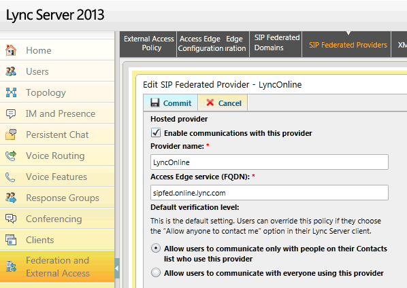The height and width of the screenshot is (288, 407).
Task: Open Access Edge Configuration tab
Action: (212, 43)
